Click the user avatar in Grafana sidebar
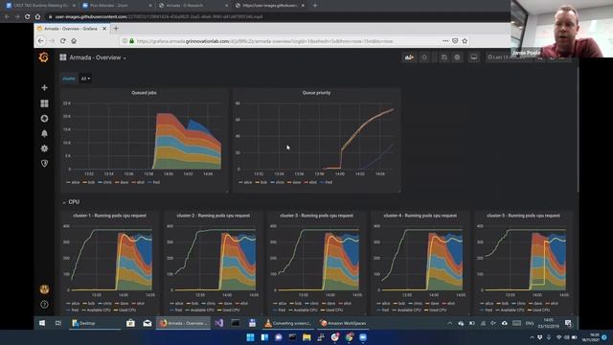 44,289
